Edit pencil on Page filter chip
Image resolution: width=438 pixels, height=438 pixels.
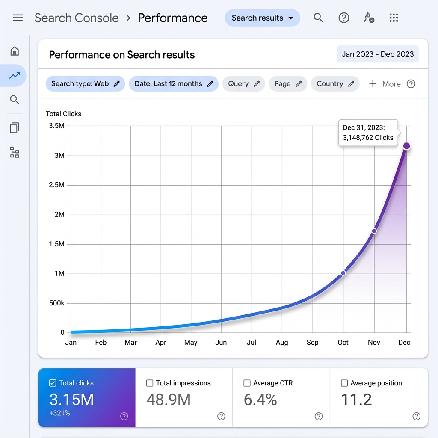(x=299, y=84)
